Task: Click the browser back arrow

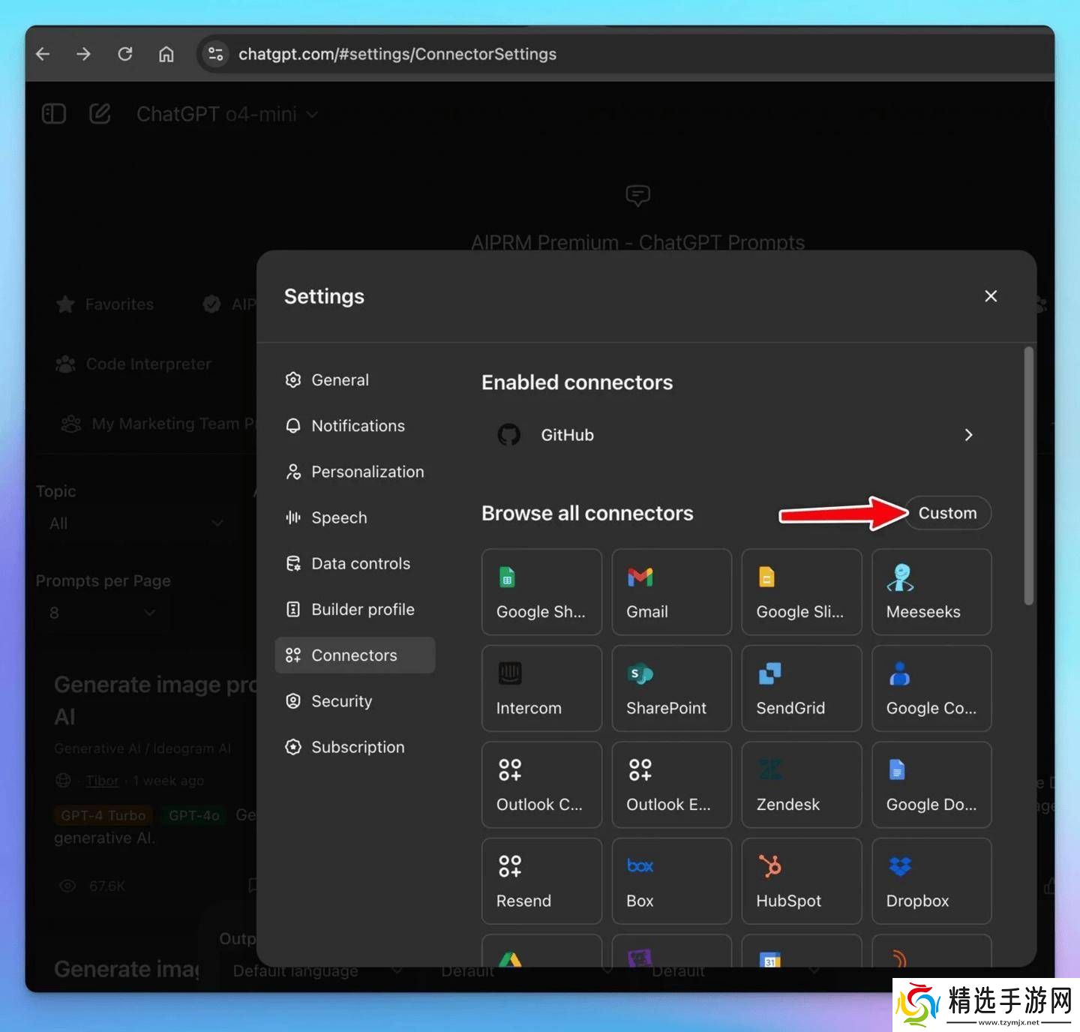Action: click(x=43, y=54)
